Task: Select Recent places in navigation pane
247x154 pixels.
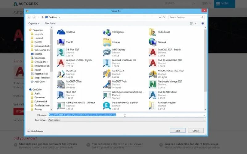Action: [x=39, y=74]
